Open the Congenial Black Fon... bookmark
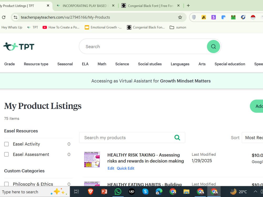Screen dimensions: 263x197 [146, 27]
